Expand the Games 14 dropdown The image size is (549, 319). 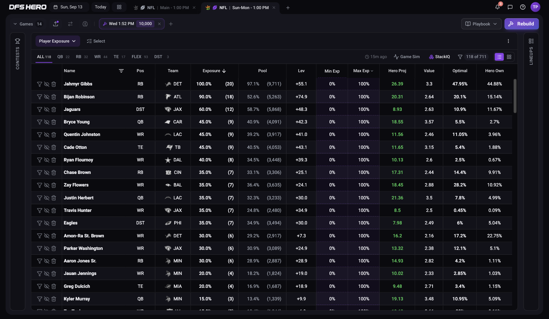pyautogui.click(x=28, y=24)
